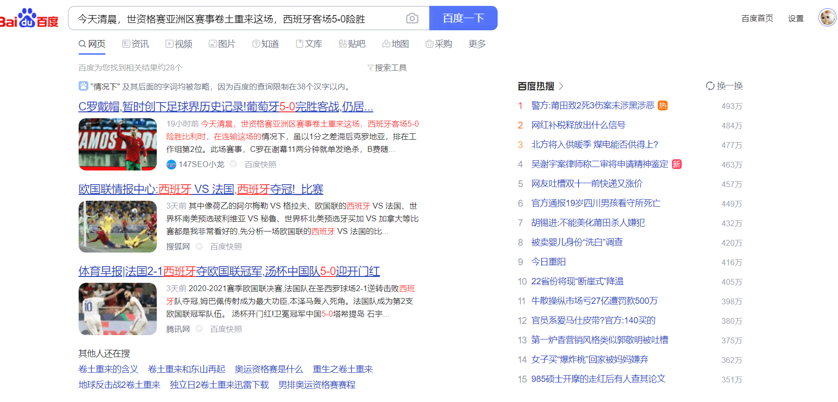This screenshot has height=402, width=838.
Task: Click related search 独立日2卷土重来迅雷下载
Action: tap(219, 385)
